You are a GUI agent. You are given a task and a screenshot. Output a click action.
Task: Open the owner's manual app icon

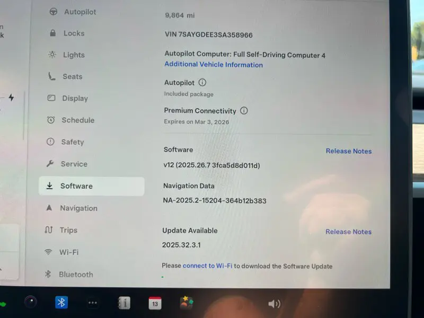point(124,303)
